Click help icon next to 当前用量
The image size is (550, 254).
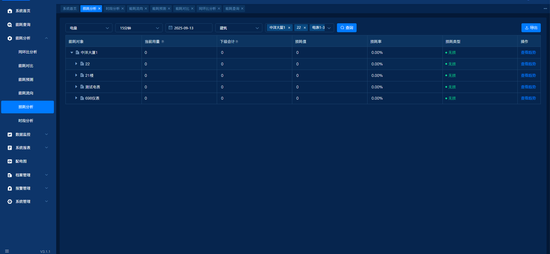pyautogui.click(x=163, y=42)
